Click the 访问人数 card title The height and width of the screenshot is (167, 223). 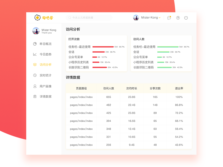tap(139, 39)
